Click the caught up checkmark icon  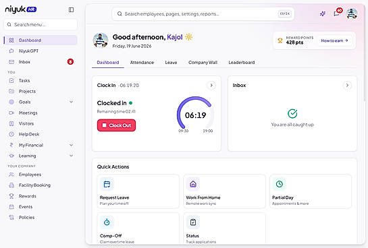pos(292,114)
